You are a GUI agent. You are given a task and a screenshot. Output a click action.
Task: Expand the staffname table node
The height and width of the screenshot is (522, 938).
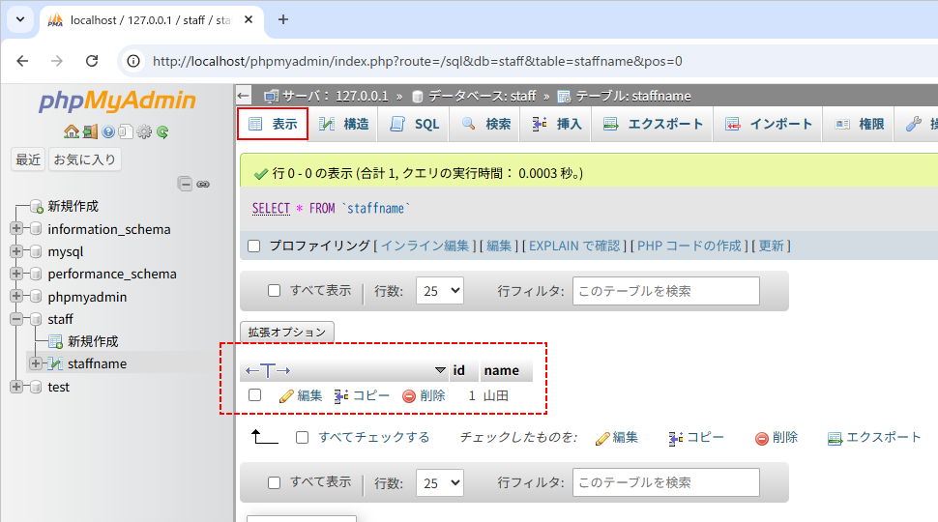coord(35,363)
